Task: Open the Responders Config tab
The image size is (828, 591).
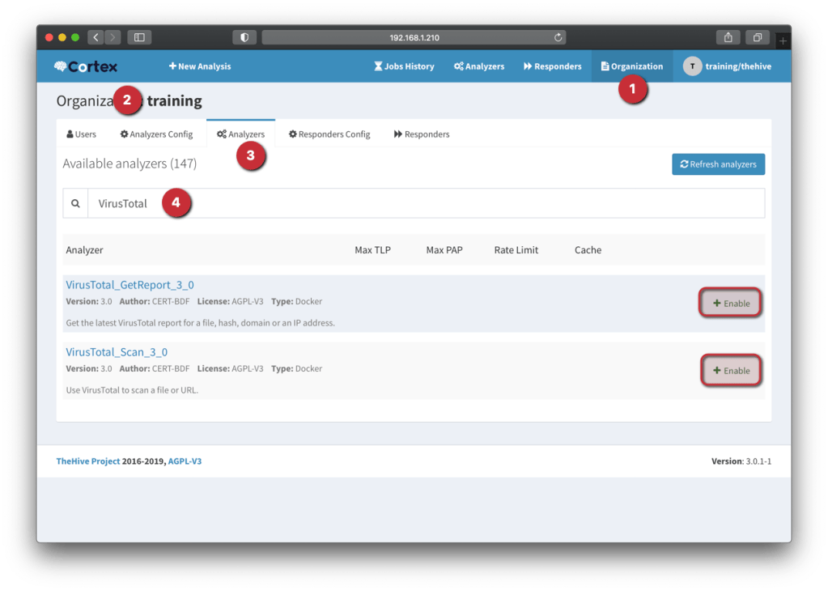Action: [x=329, y=134]
